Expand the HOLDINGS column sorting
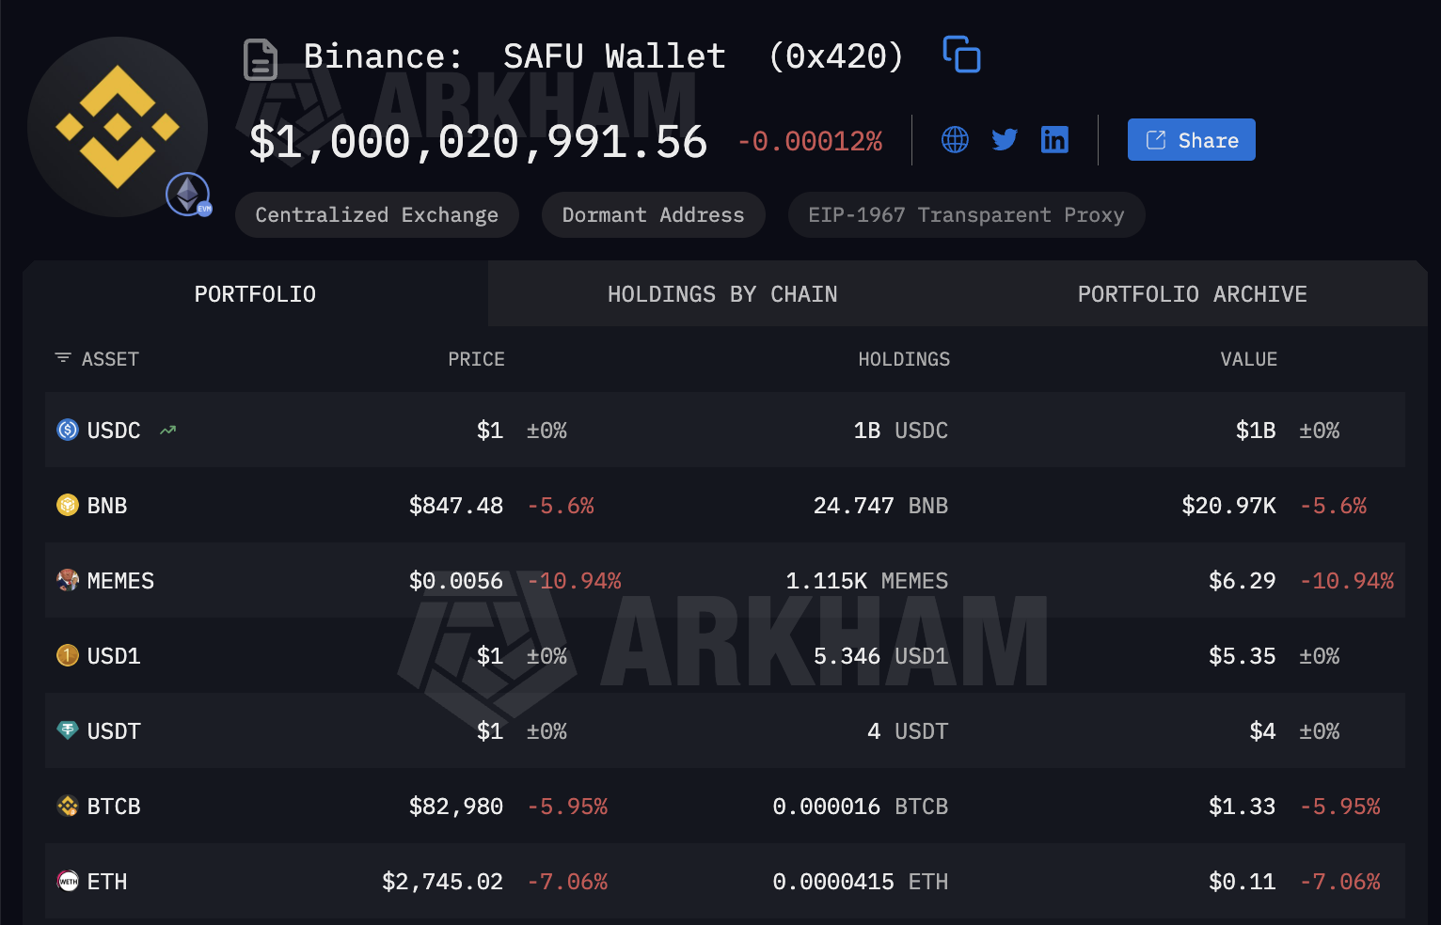Screen dimensions: 1441x925 click(x=904, y=358)
